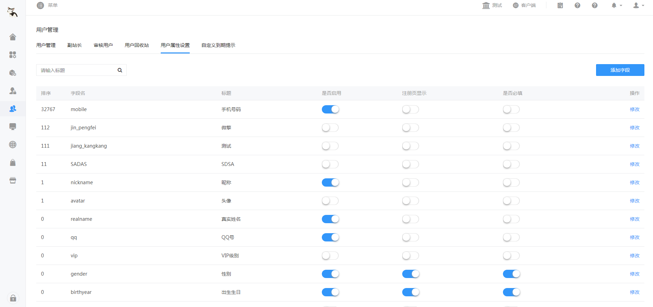Enable 注册页显示 for nickname field
653x307 pixels.
[410, 182]
